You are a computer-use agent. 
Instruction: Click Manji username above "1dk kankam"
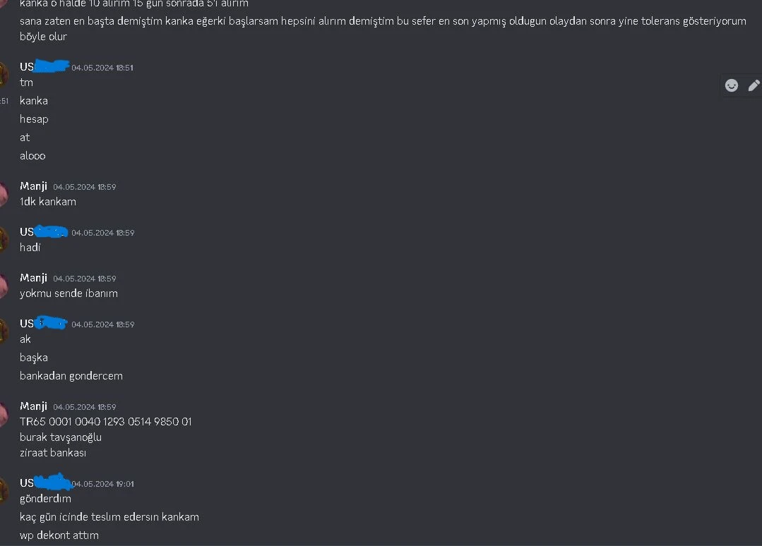click(33, 186)
